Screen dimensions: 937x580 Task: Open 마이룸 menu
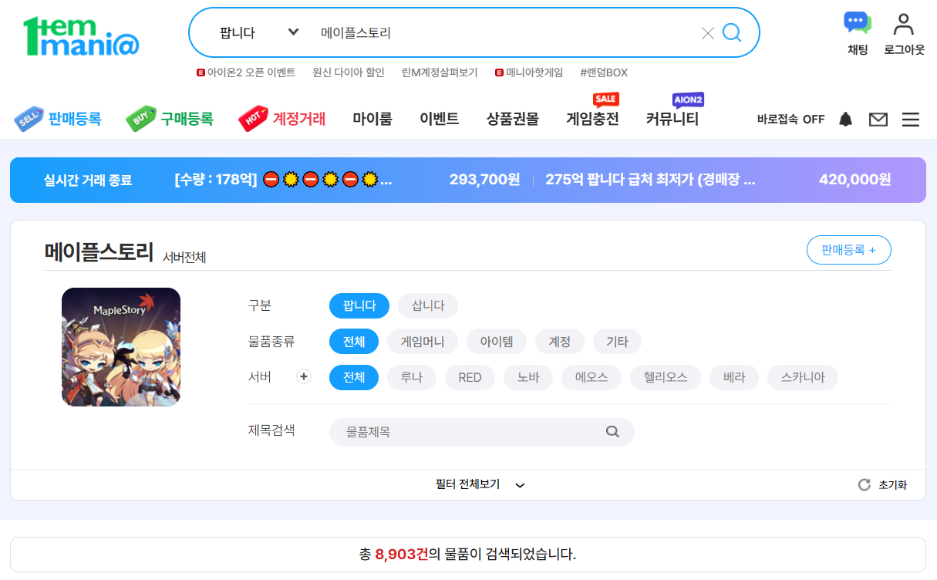372,119
